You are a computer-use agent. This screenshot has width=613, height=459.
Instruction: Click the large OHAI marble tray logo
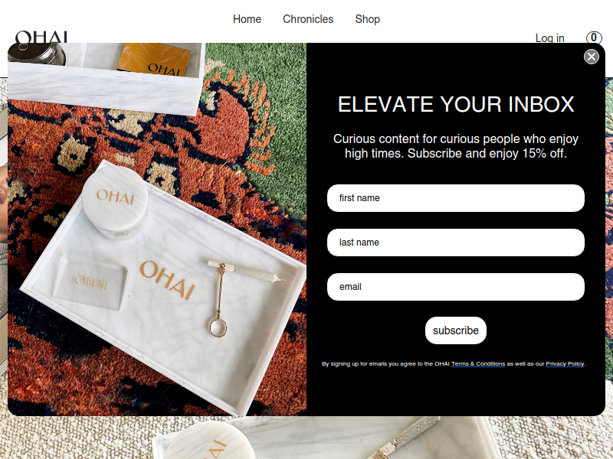[167, 280]
